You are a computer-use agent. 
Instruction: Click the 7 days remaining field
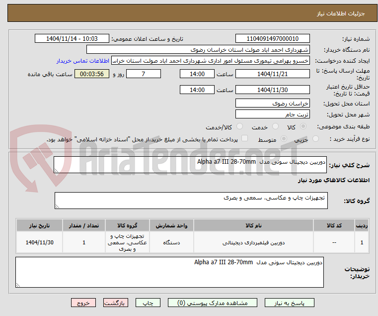[144, 74]
